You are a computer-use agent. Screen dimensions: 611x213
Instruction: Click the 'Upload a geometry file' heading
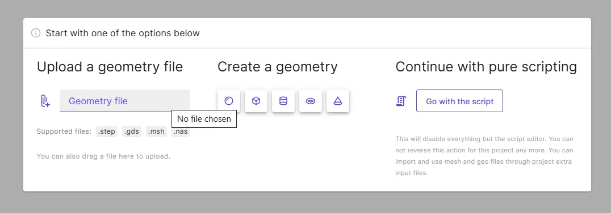[110, 67]
